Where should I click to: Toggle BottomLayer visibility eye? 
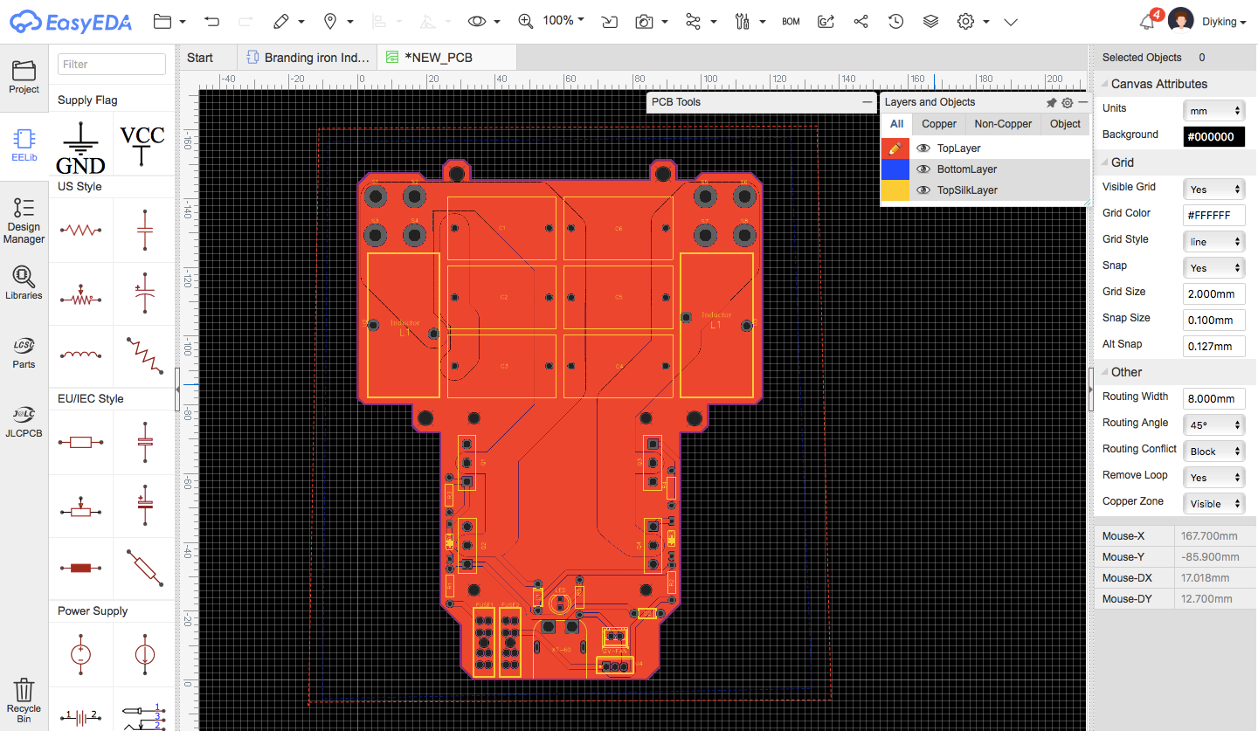[x=923, y=169]
